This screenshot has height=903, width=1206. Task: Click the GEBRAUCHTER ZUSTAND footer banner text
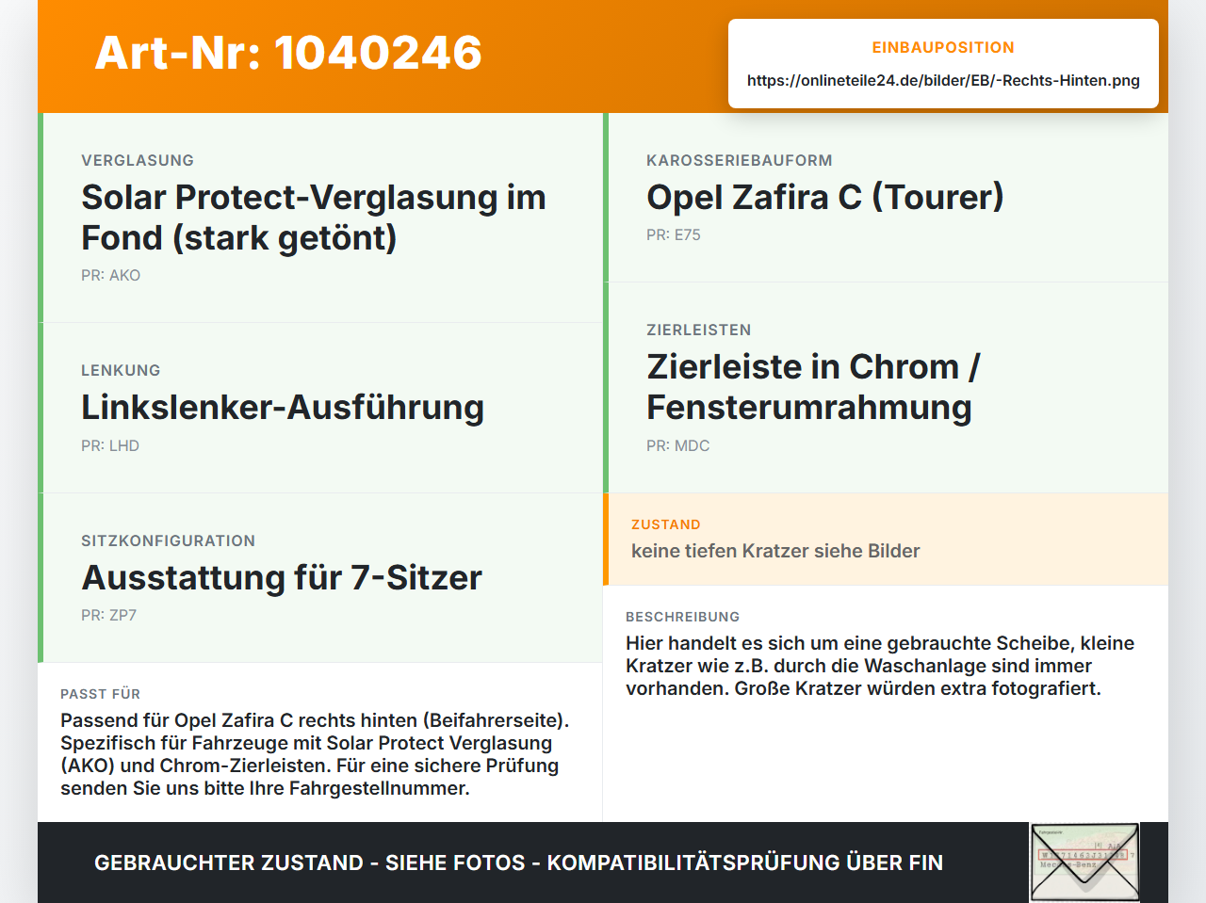(518, 863)
